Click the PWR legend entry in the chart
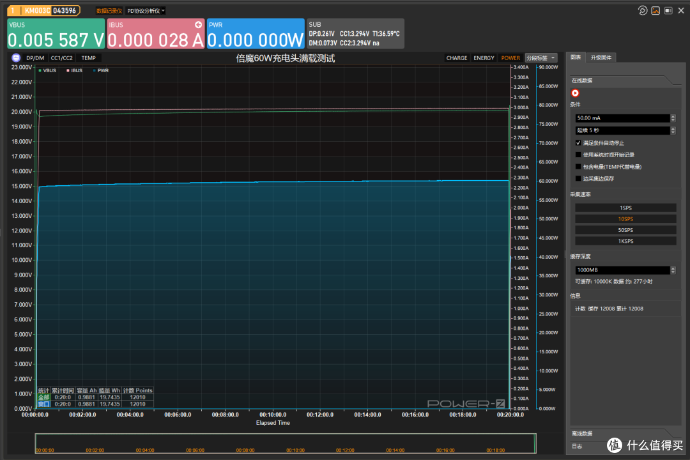 [101, 70]
